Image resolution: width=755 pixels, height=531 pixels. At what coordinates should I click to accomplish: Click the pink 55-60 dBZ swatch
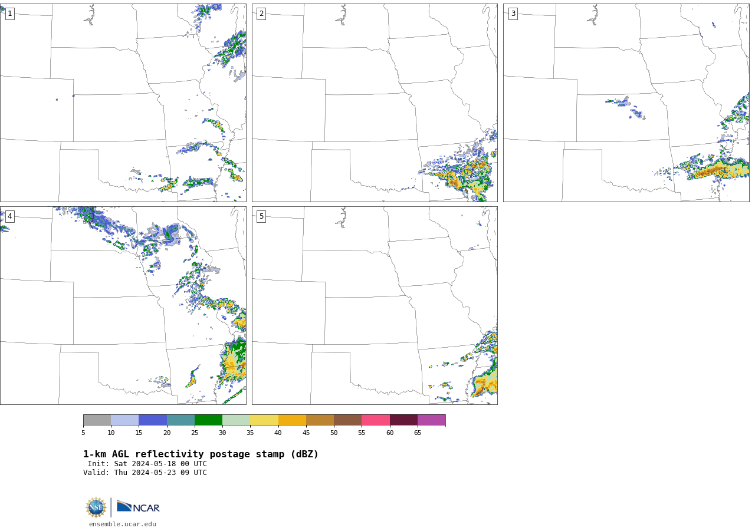376,420
